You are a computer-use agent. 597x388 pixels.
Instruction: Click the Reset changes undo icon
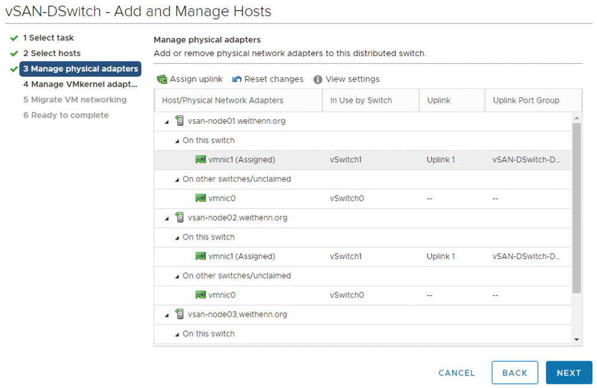click(x=237, y=79)
